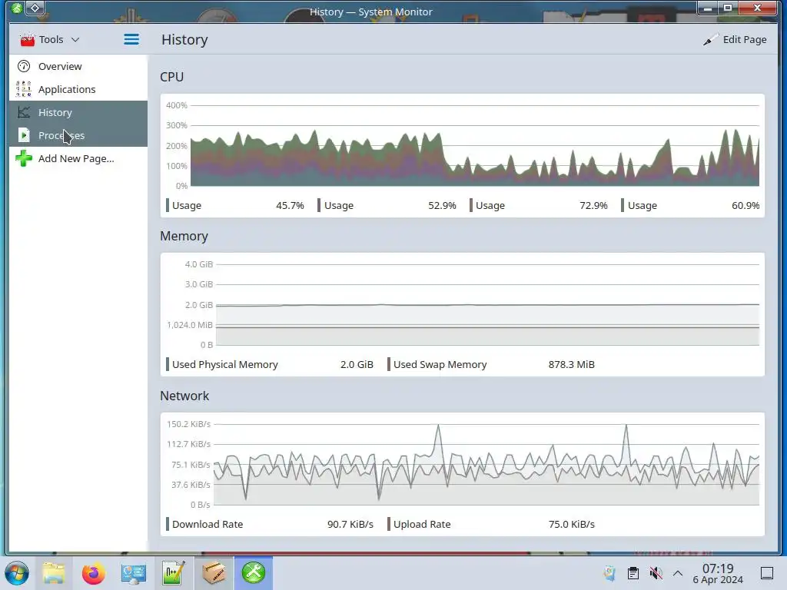Viewport: 787px width, 590px height.
Task: Open the file manager folder in taskbar
Action: tap(54, 573)
